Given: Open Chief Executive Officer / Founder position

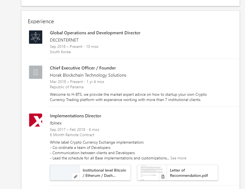Looking at the screenshot, I should click(x=83, y=68).
